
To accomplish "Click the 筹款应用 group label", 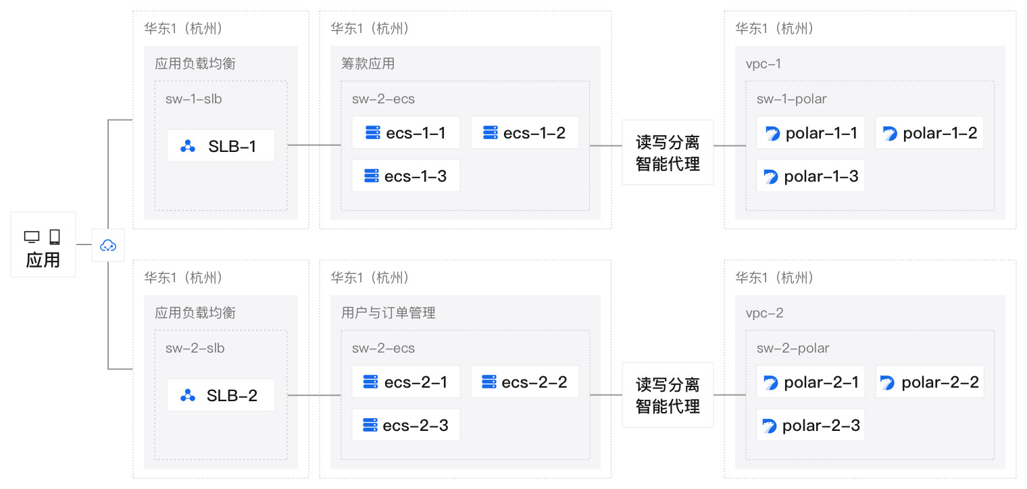I will 368,64.
